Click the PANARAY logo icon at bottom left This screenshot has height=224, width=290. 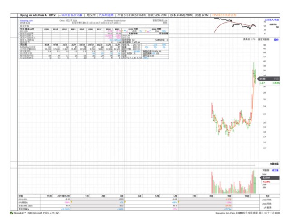[x=11, y=213]
